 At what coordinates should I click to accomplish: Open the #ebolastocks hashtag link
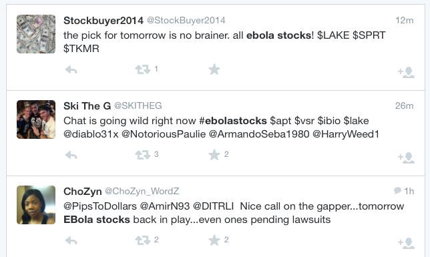point(233,121)
